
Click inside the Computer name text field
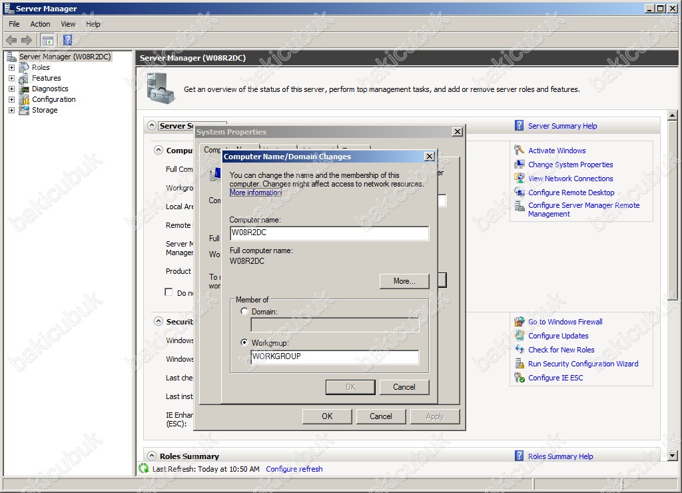coord(329,233)
